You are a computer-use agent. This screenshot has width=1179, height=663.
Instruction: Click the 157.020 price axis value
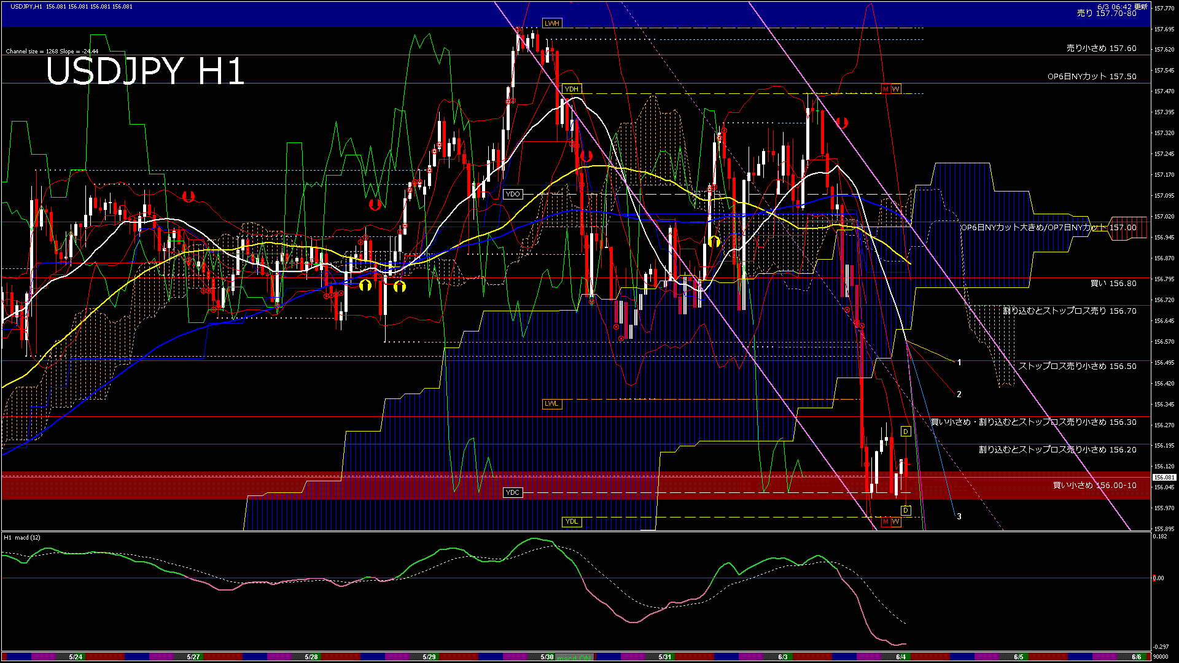click(x=1164, y=216)
